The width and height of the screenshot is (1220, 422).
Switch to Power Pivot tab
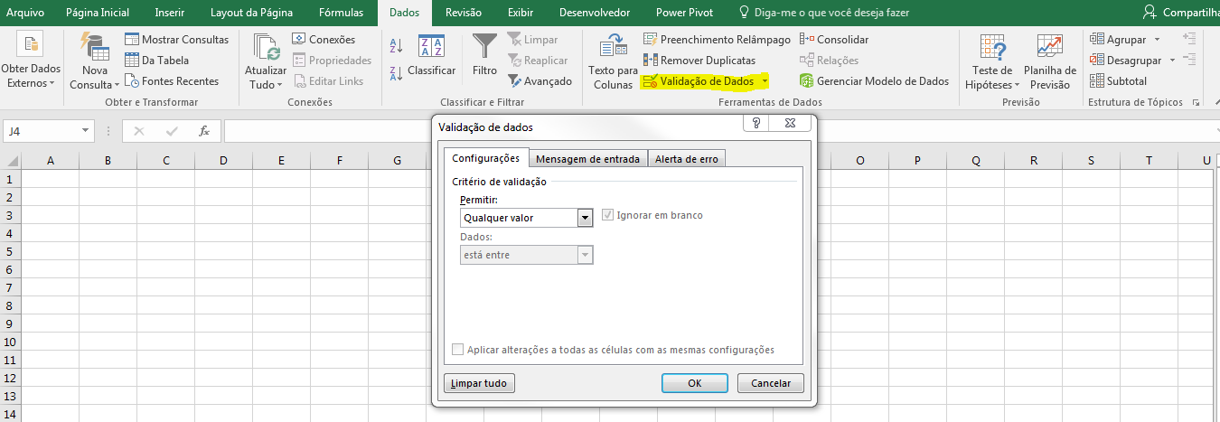click(684, 13)
